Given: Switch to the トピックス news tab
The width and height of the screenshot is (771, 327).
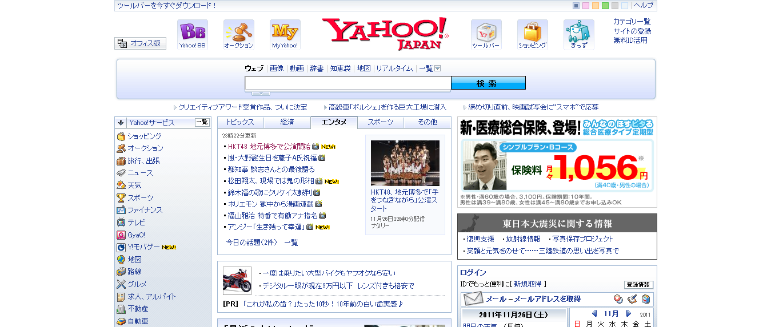Looking at the screenshot, I should 240,122.
